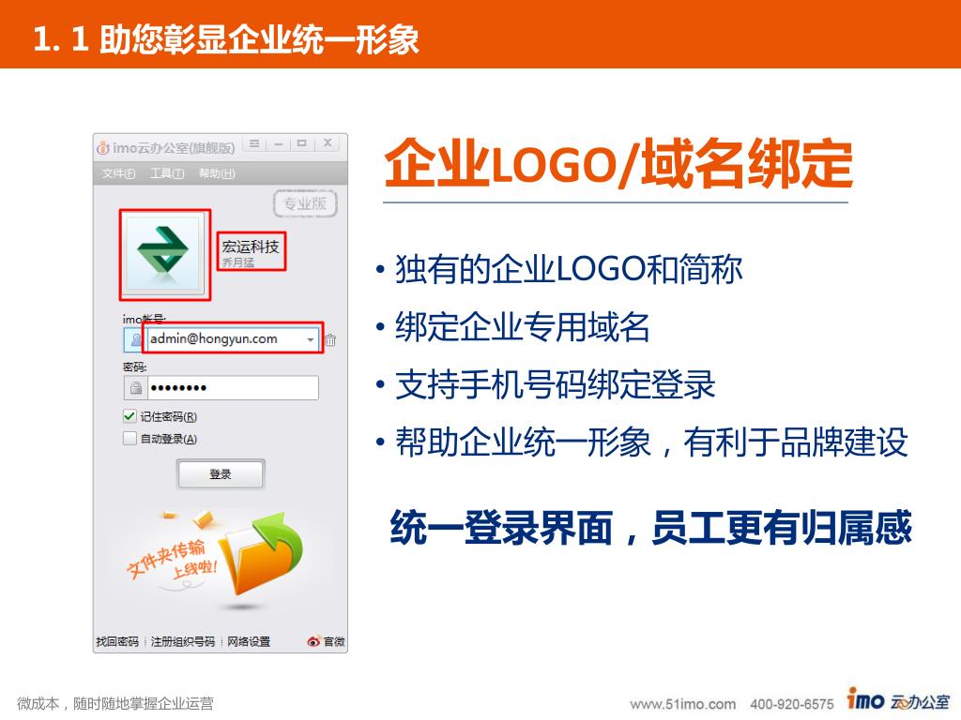Click the trash icon beside account field
The width and height of the screenshot is (961, 720).
point(330,339)
